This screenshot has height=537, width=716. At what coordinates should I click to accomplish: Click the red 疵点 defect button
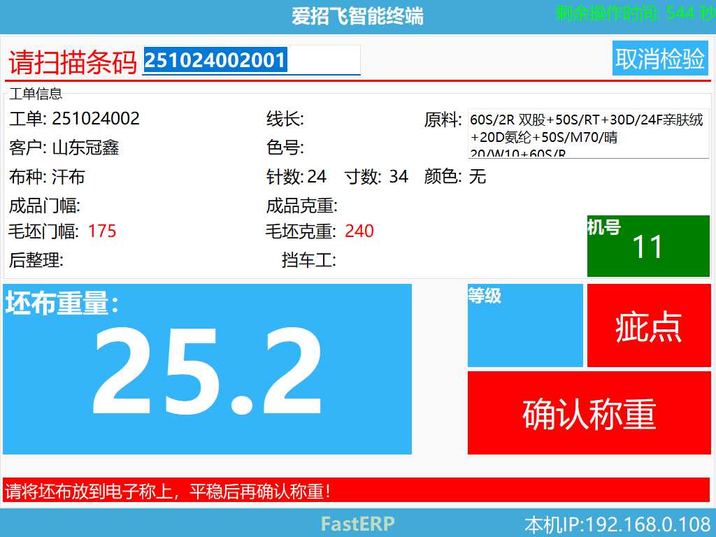pyautogui.click(x=648, y=325)
